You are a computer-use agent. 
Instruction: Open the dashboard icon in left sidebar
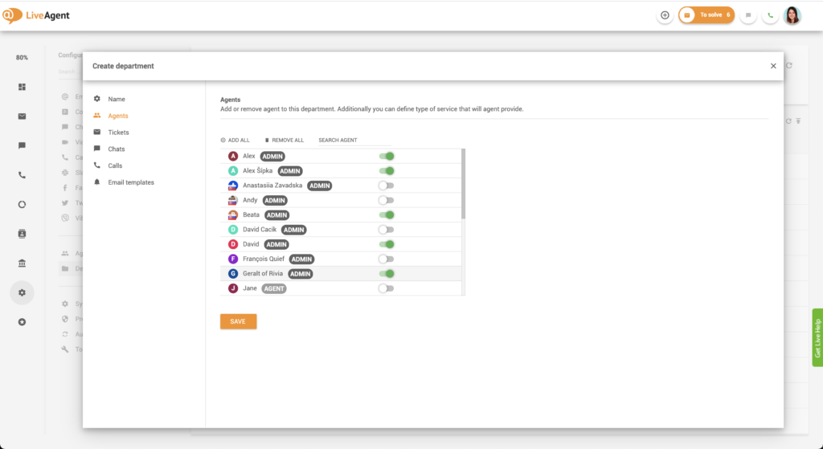point(22,87)
